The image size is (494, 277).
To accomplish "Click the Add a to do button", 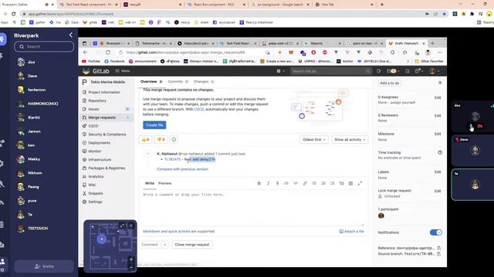I will [389, 83].
